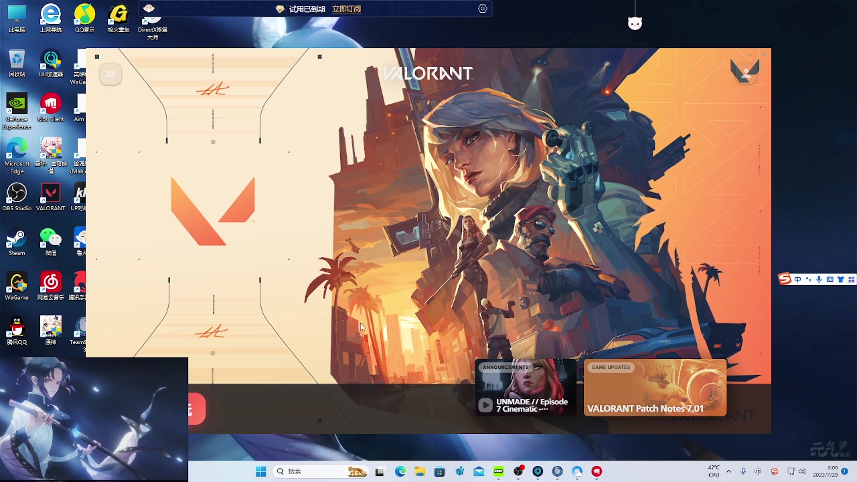Open the Riot client desktop shortcut

click(51, 108)
